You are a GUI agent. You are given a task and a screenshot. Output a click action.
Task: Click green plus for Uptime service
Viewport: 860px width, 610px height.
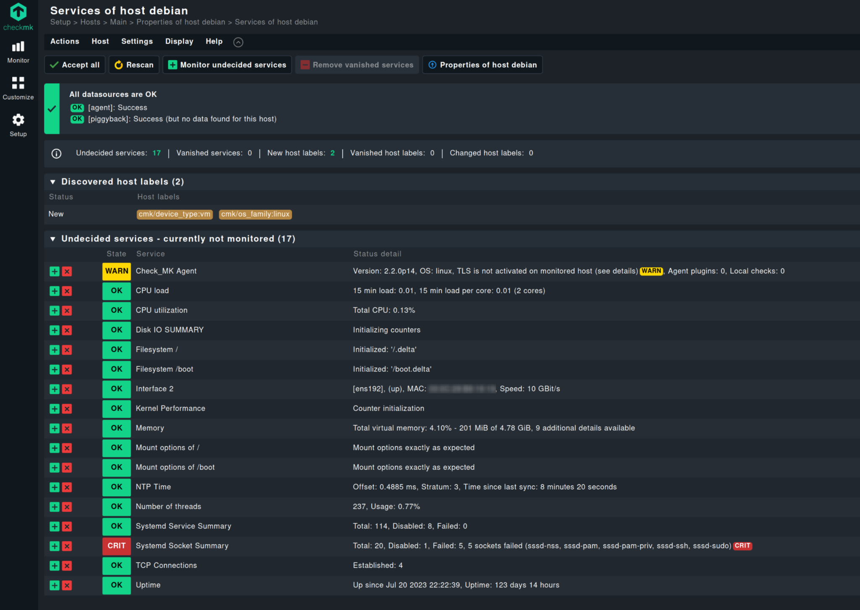click(55, 585)
